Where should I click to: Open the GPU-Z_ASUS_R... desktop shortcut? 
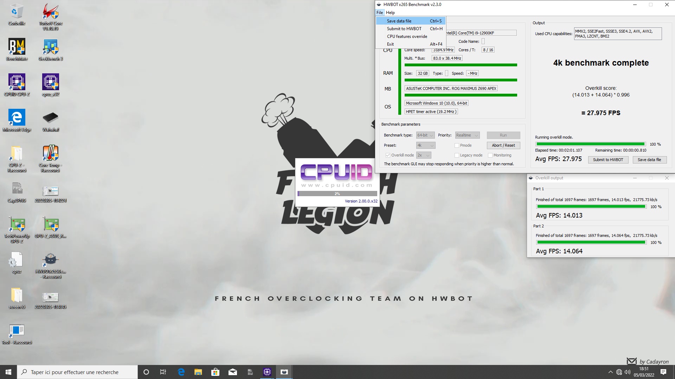pyautogui.click(x=51, y=227)
